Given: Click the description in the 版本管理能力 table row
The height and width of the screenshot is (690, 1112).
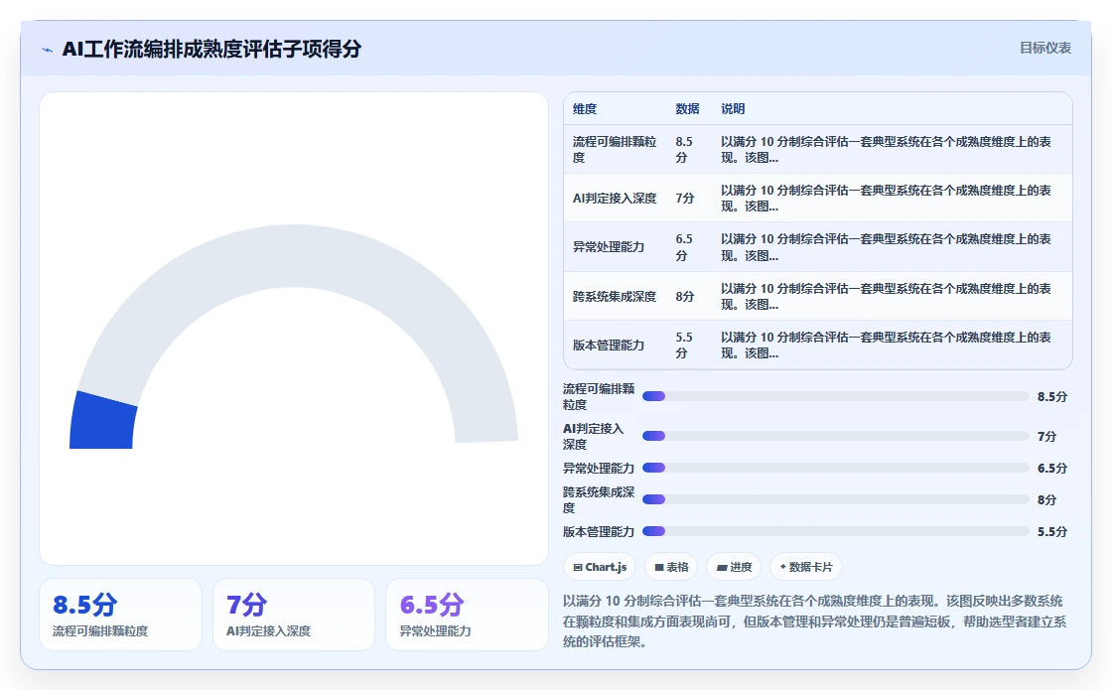Looking at the screenshot, I should coord(886,345).
